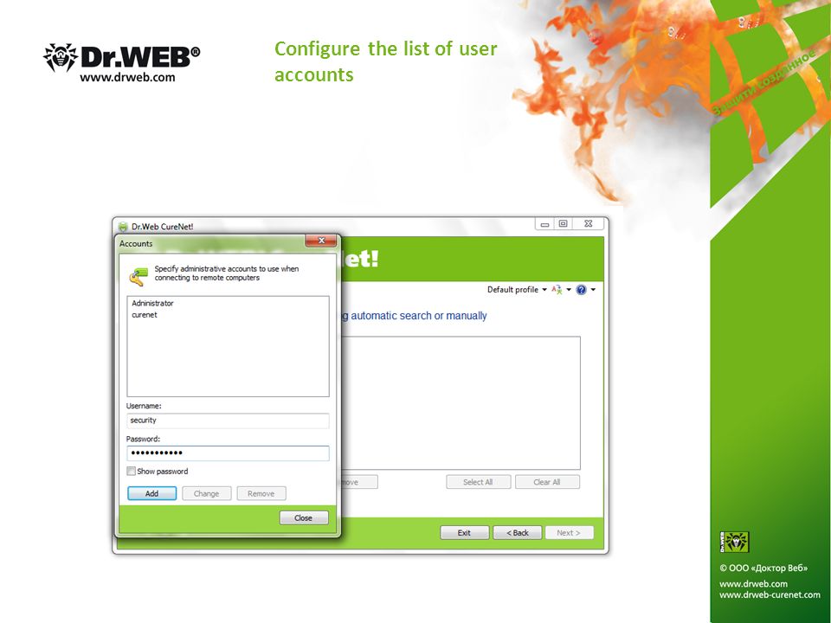Image resolution: width=831 pixels, height=623 pixels.
Task: Select the Administrator account in list
Action: click(x=152, y=303)
